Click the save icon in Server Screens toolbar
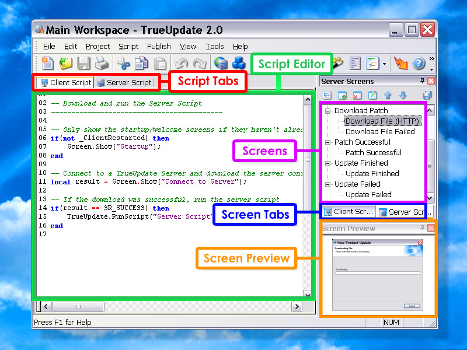The image size is (467, 350). [x=427, y=95]
